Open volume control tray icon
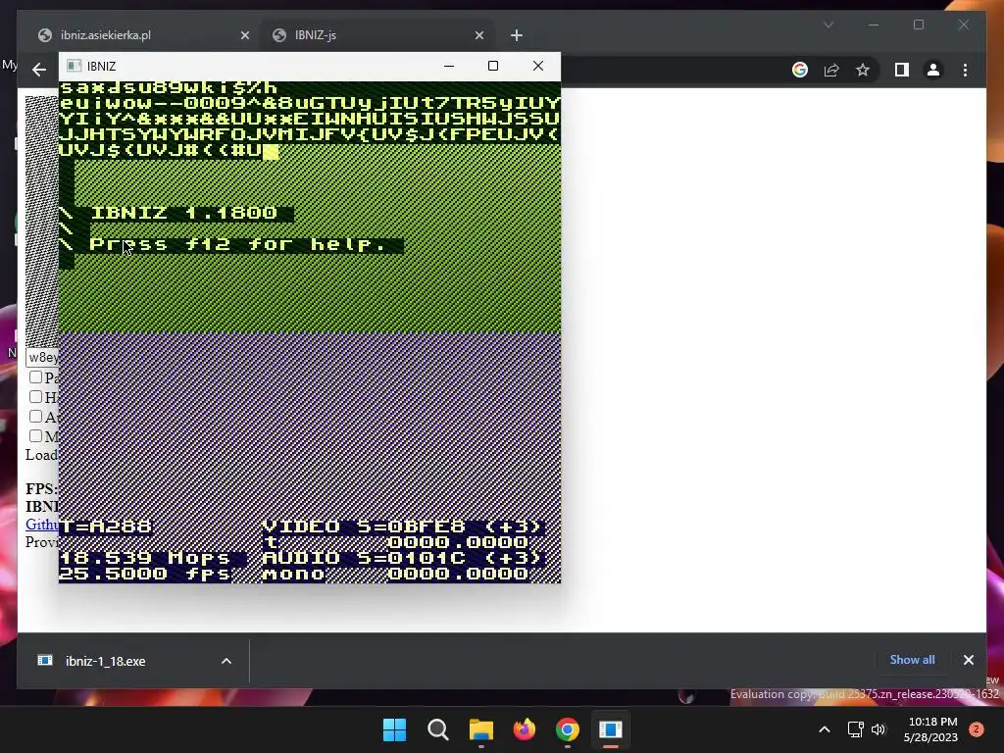This screenshot has height=753, width=1004. 878,729
